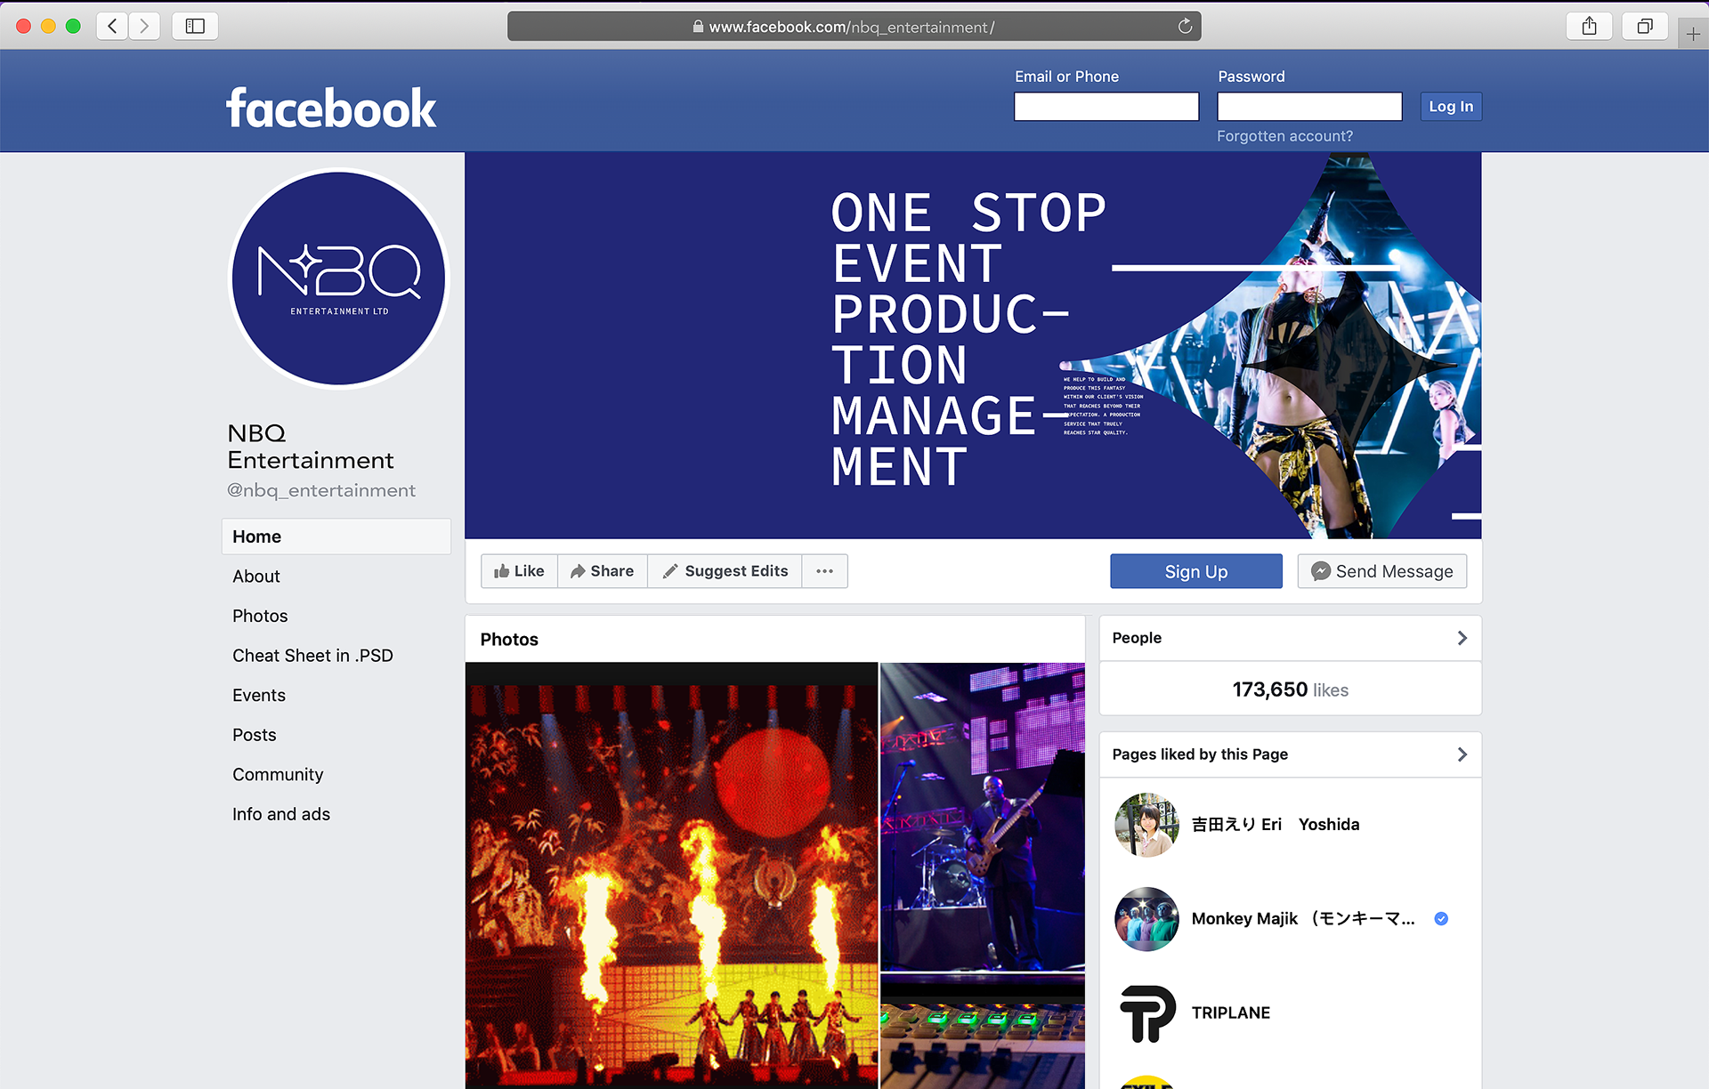Reload the page in the address bar
The image size is (1709, 1089).
pyautogui.click(x=1185, y=26)
